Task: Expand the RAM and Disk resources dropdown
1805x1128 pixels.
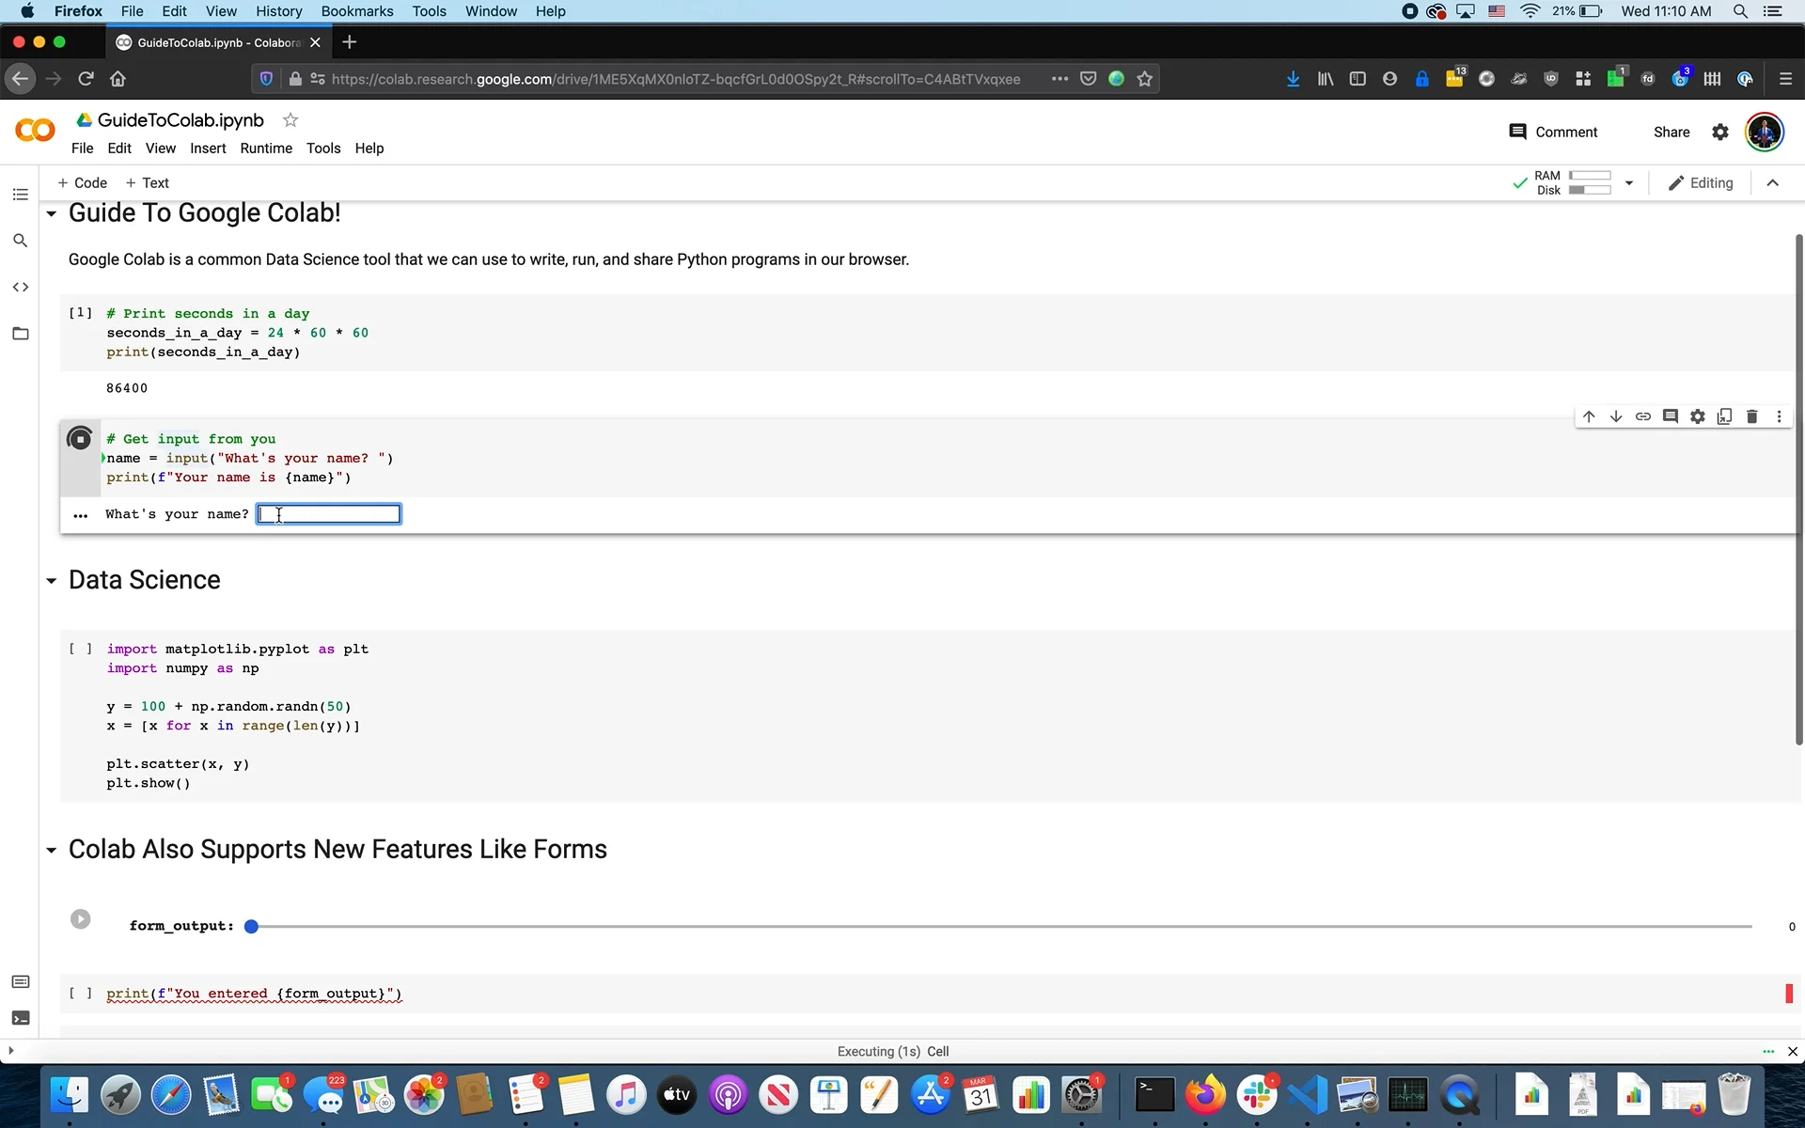Action: tap(1629, 182)
